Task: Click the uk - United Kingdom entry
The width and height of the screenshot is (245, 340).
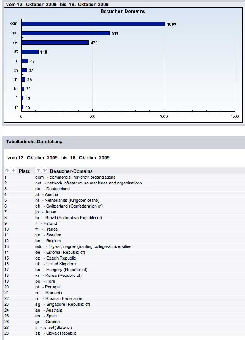Action: [55, 264]
